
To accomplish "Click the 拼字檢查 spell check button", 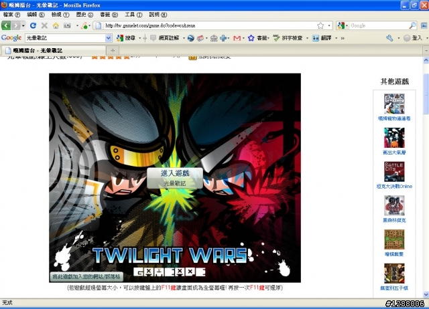I will (288, 38).
